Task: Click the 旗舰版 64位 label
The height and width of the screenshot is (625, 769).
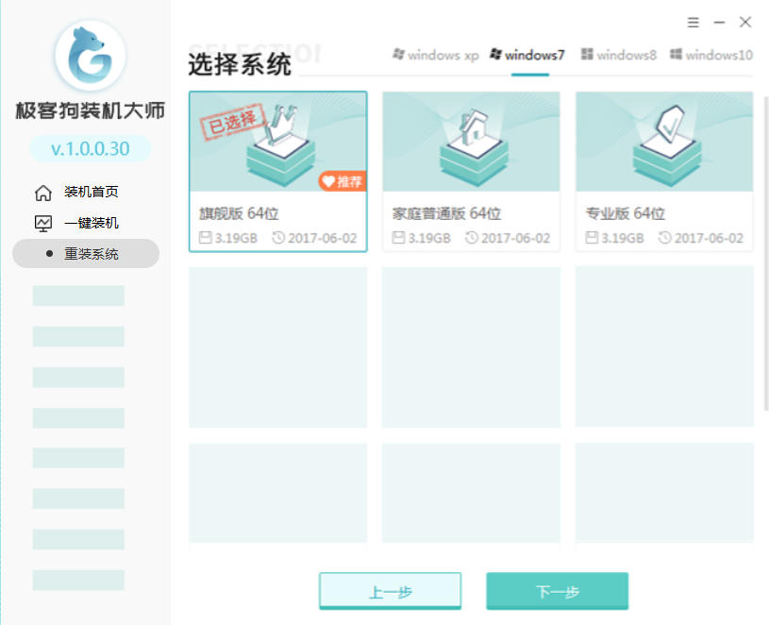Action: pyautogui.click(x=239, y=213)
